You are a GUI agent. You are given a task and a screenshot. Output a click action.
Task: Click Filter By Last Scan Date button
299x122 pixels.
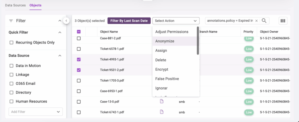(129, 21)
